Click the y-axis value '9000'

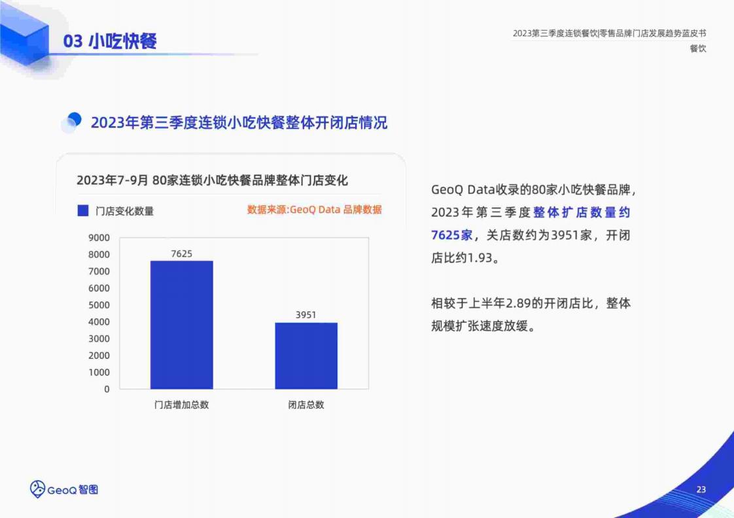pyautogui.click(x=99, y=238)
